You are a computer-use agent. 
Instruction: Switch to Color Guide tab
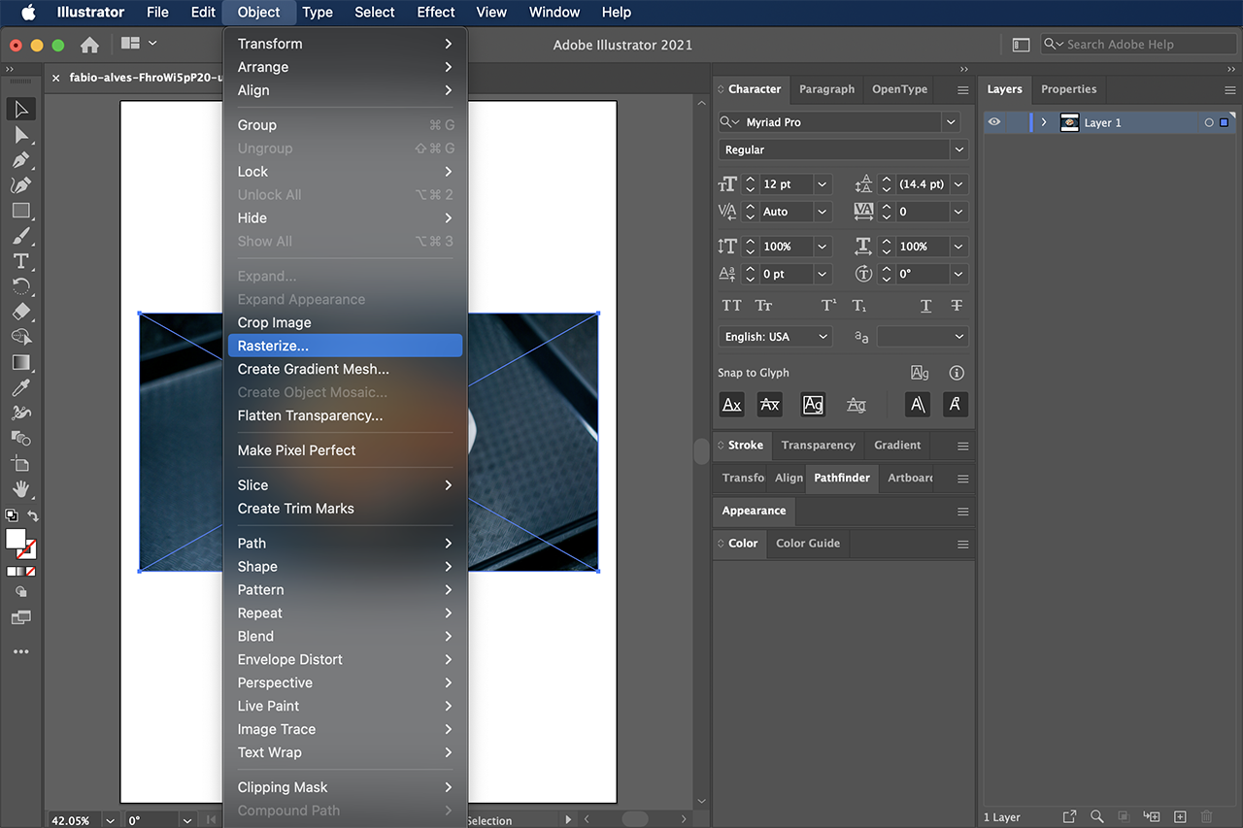click(808, 544)
